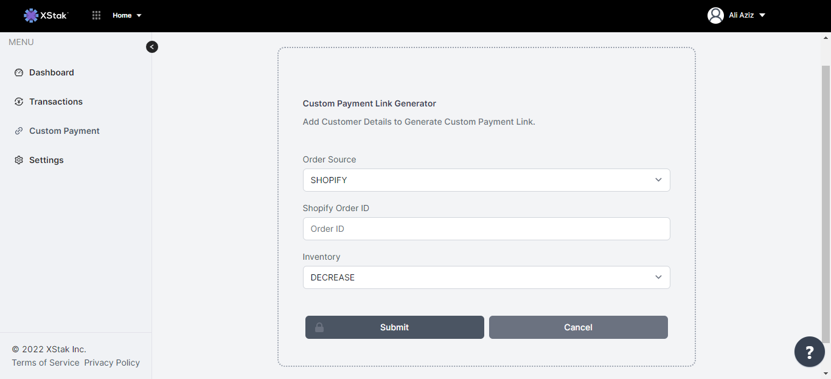Click the Cancel button

pos(578,327)
